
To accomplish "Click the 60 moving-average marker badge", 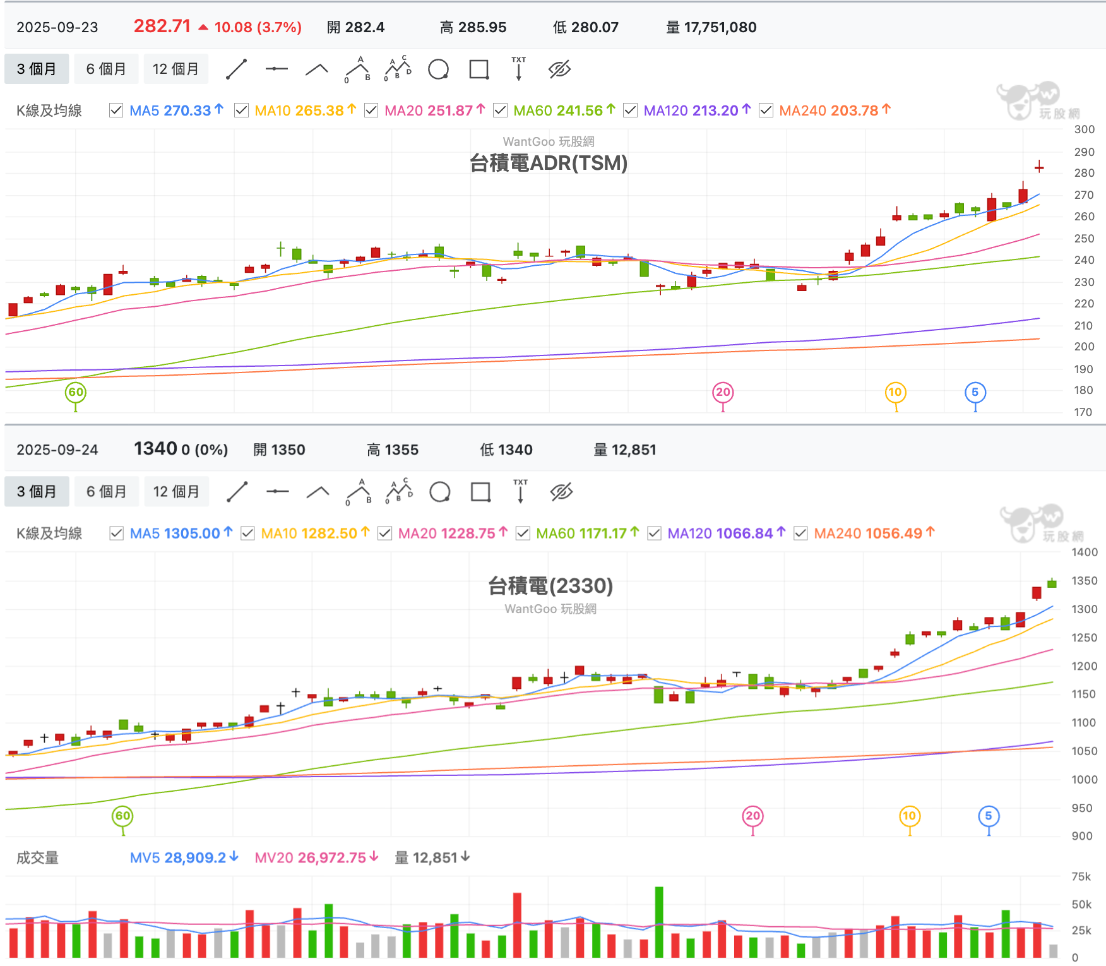I will (x=76, y=392).
